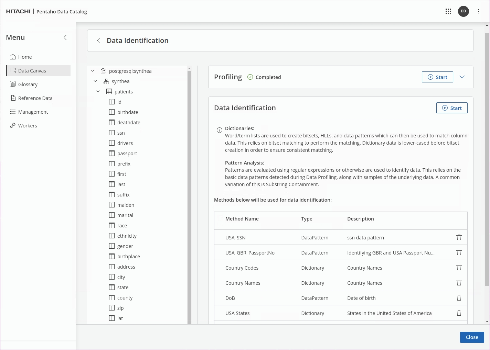Collapse the postgresql:synthea tree node
The width and height of the screenshot is (490, 350).
pyautogui.click(x=93, y=71)
